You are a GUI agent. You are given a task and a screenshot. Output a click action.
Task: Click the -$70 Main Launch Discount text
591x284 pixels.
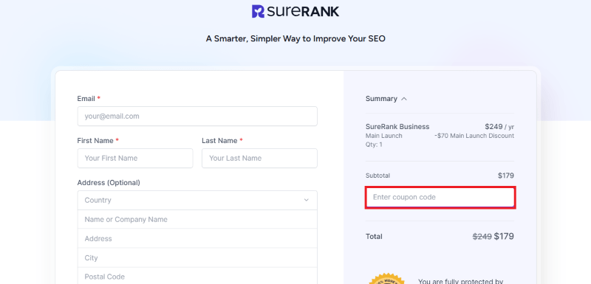pyautogui.click(x=474, y=136)
